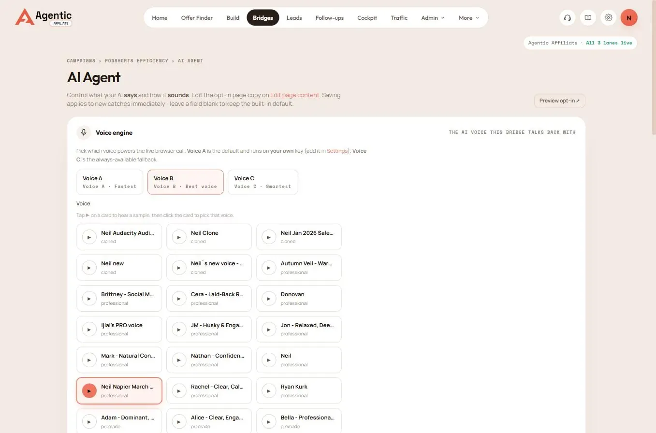Open the Leads tab
656x433 pixels.
point(294,18)
